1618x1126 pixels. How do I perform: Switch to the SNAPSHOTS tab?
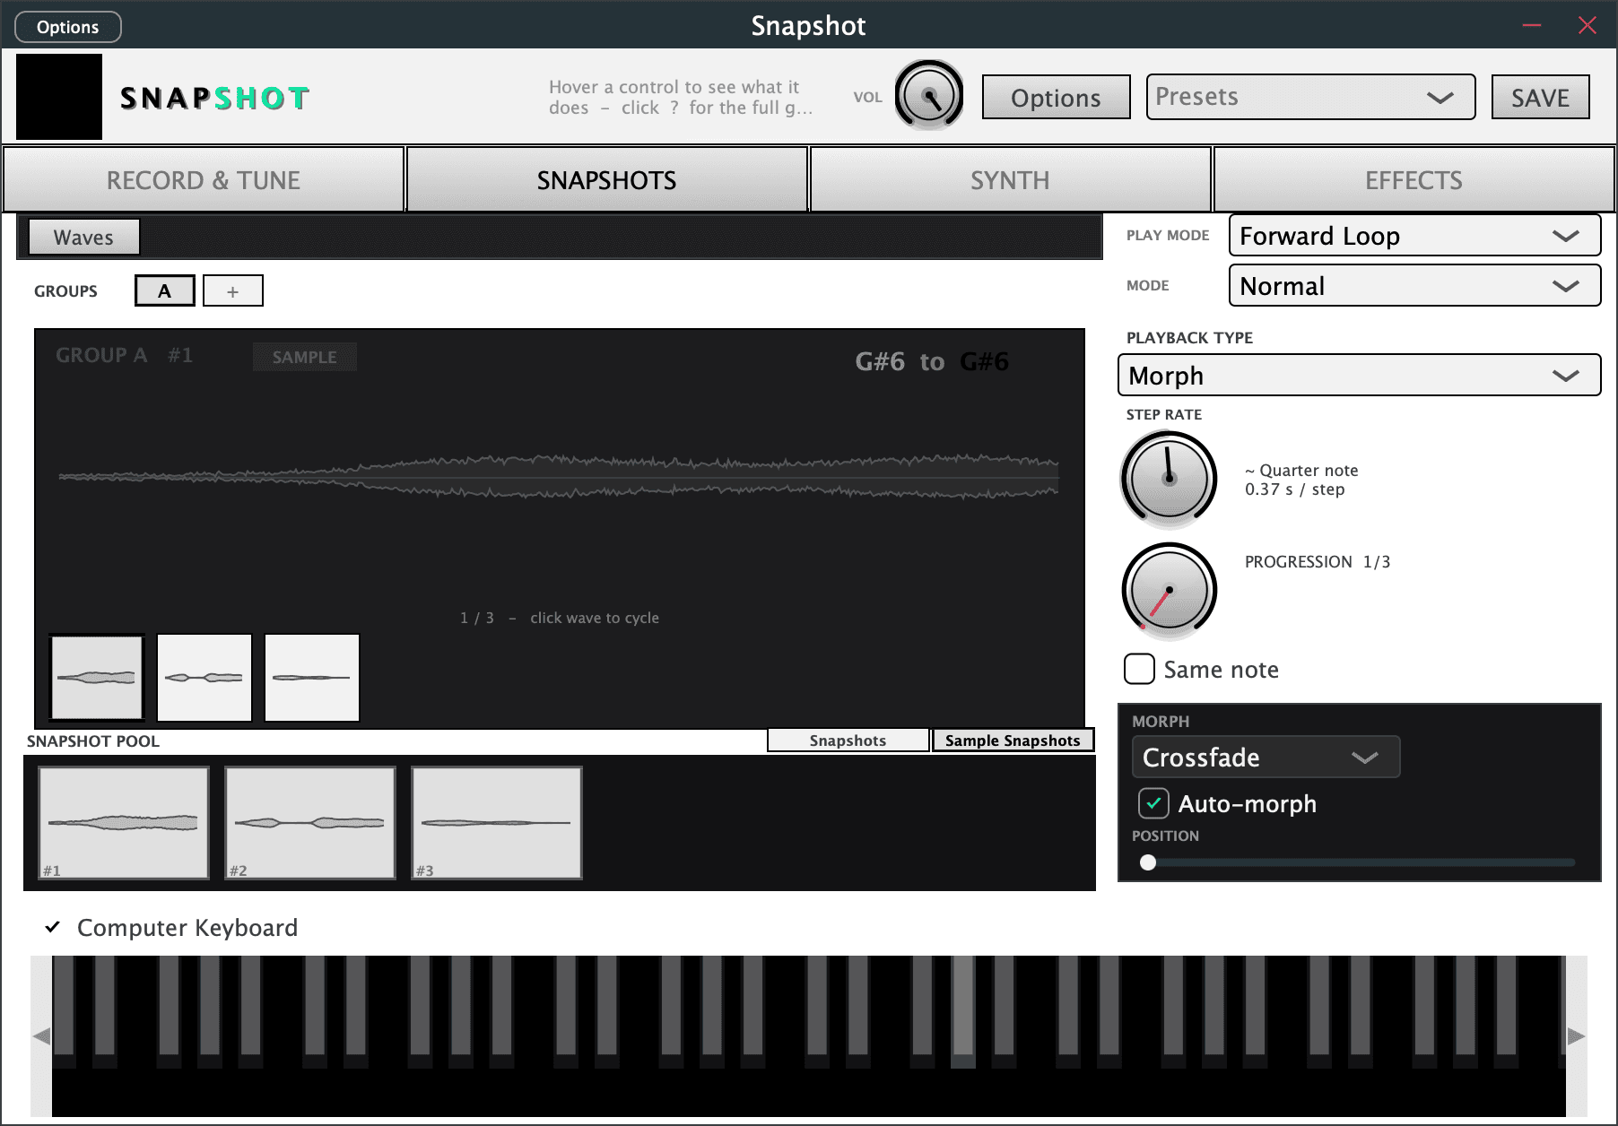(607, 180)
